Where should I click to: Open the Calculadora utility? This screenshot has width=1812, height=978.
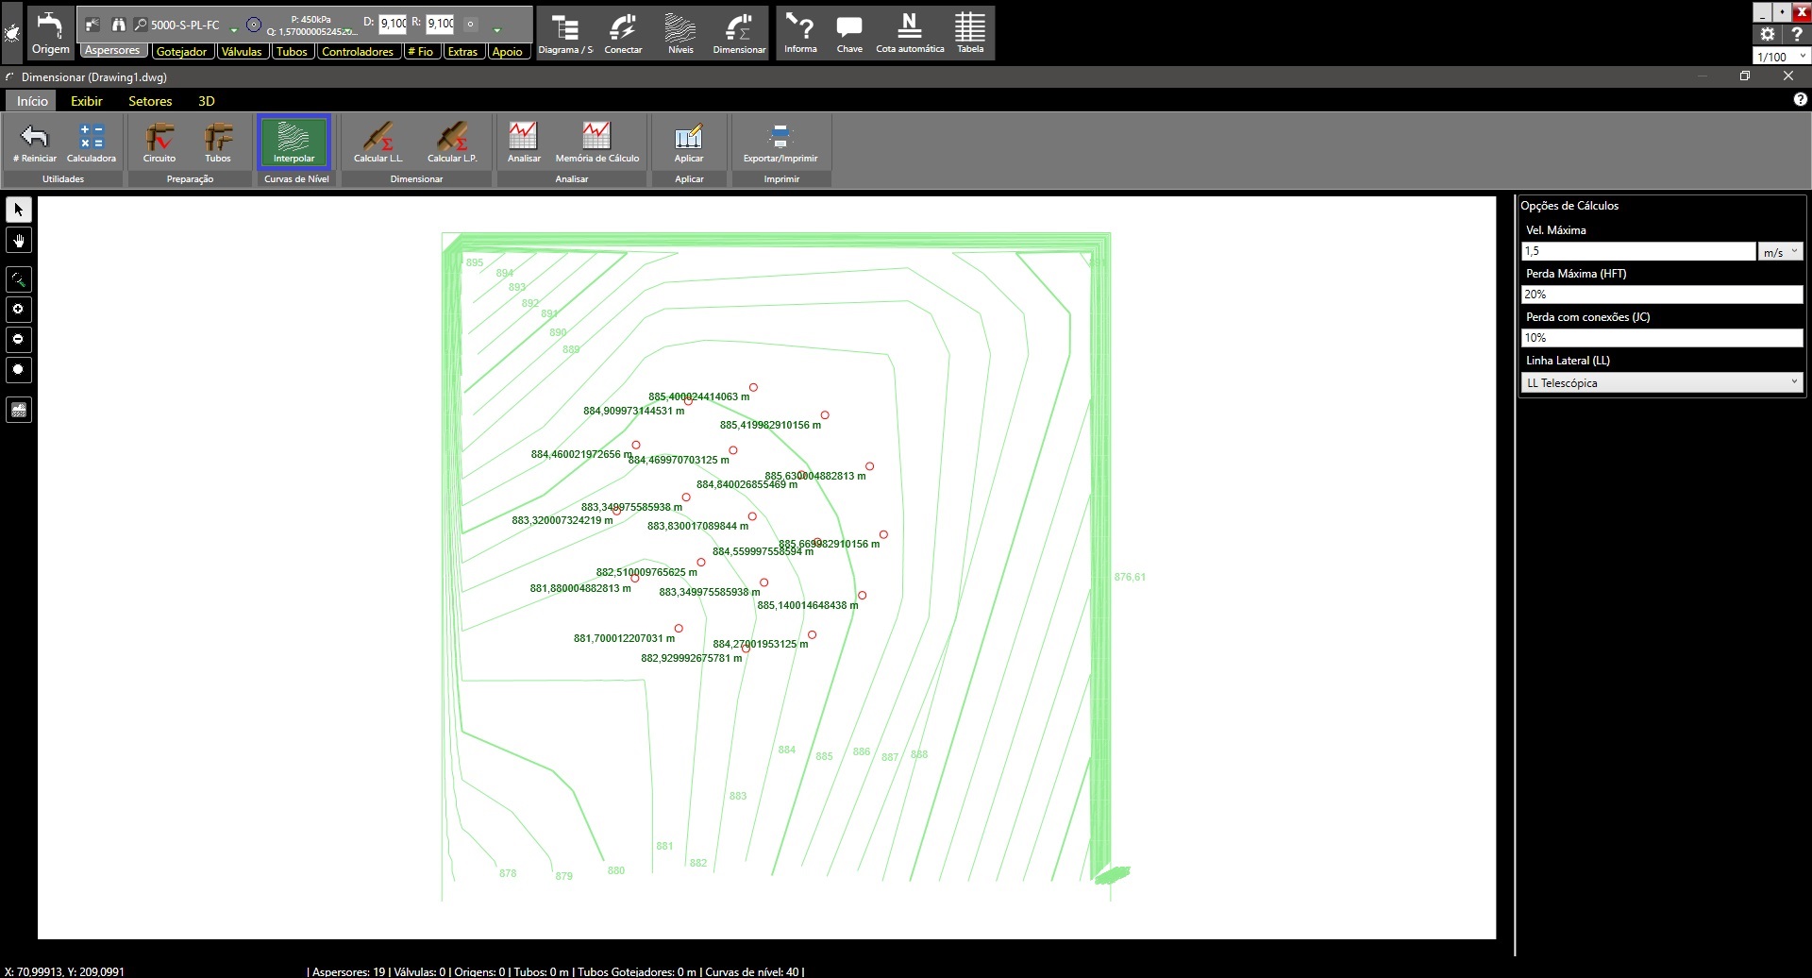(x=92, y=143)
